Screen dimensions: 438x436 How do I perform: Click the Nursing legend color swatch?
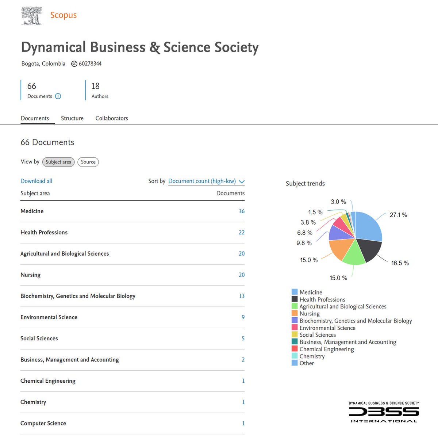point(295,313)
